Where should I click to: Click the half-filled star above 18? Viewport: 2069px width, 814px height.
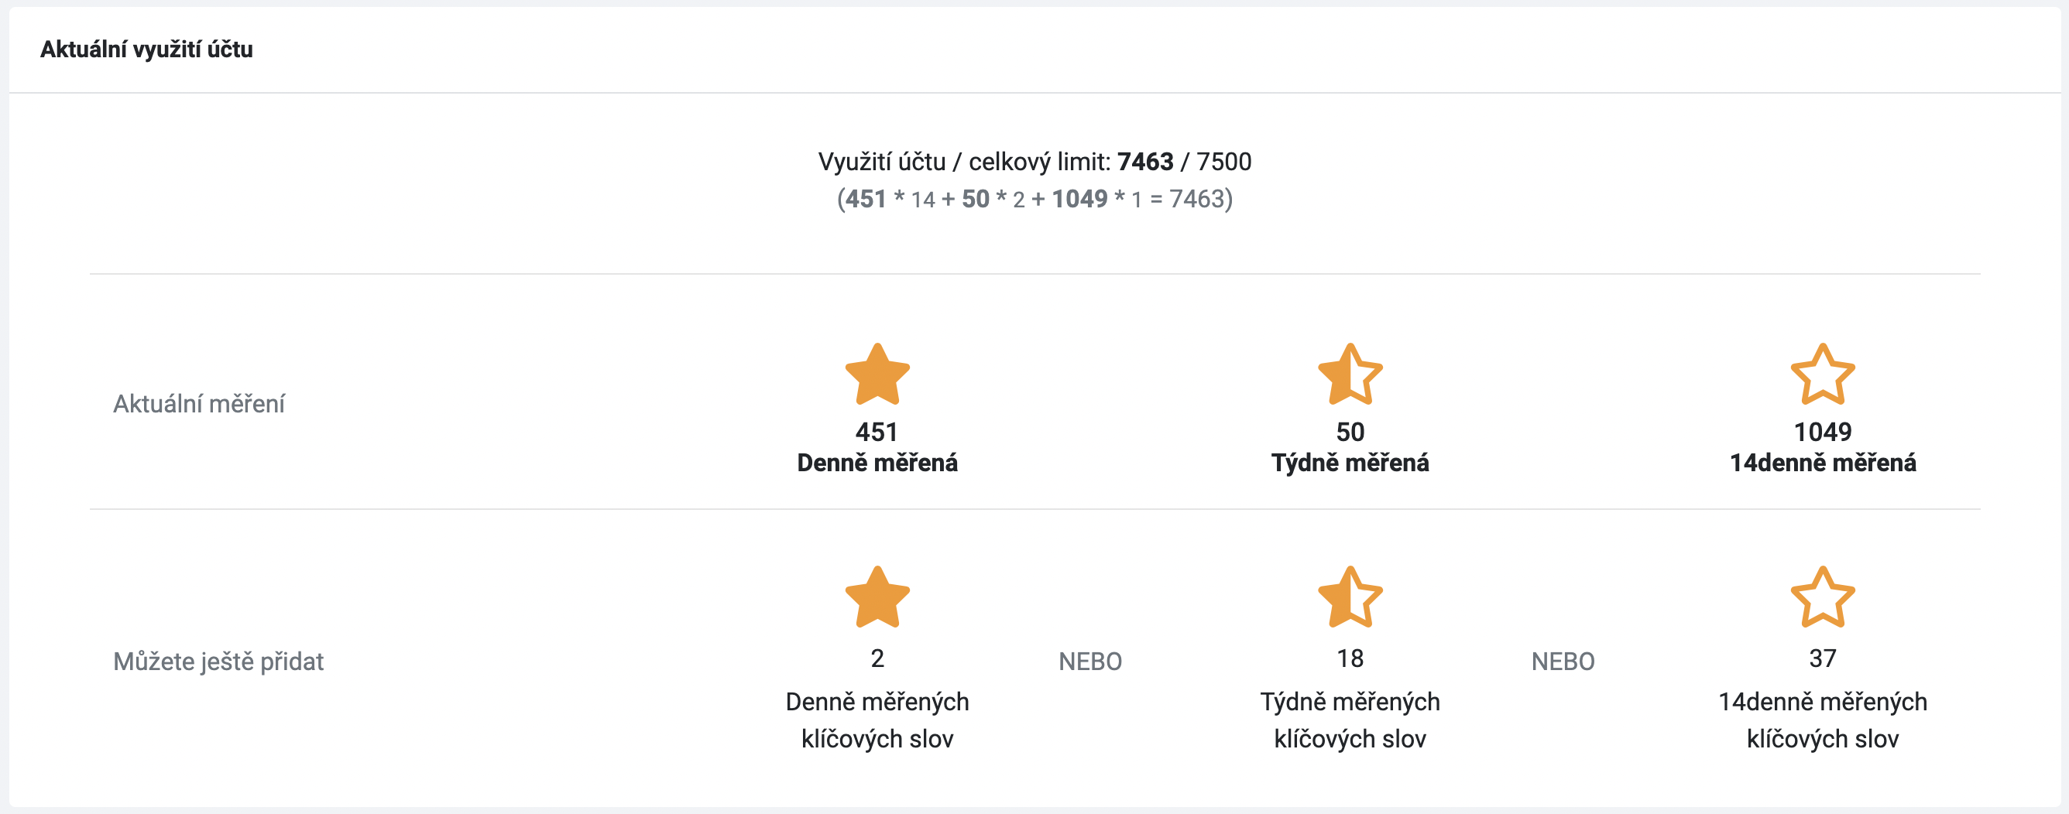(1350, 597)
